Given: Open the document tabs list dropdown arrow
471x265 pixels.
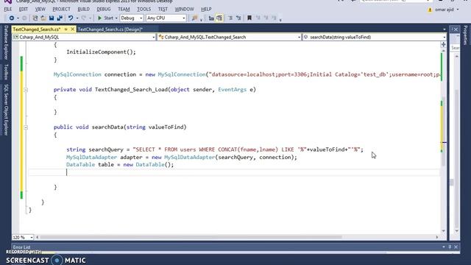Looking at the screenshot, I should 445,29.
